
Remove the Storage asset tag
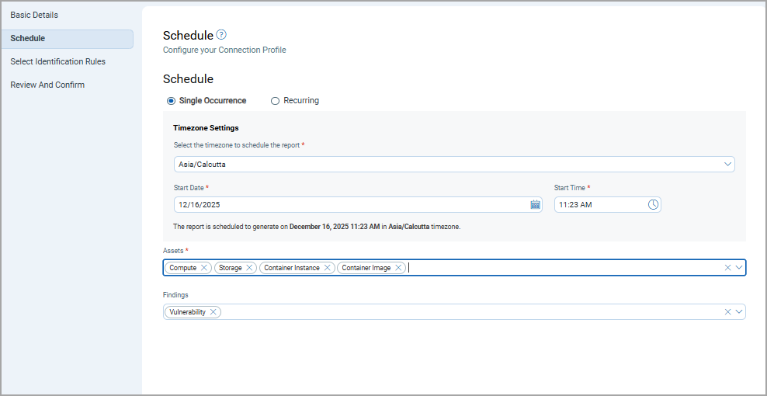[250, 268]
